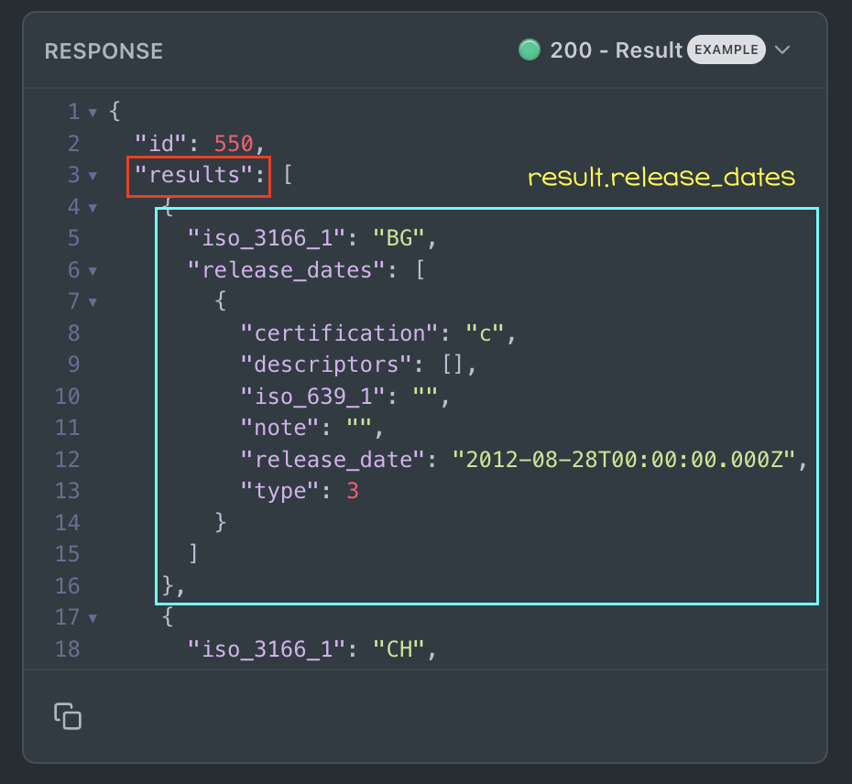This screenshot has width=852, height=784.
Task: Click the "CH" country code value
Action: pos(399,649)
